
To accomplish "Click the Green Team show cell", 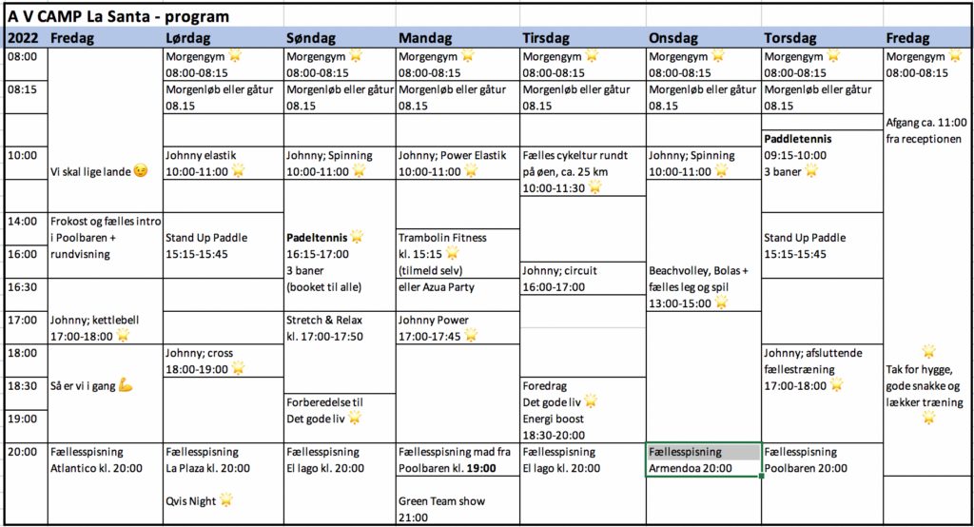I will [x=458, y=501].
